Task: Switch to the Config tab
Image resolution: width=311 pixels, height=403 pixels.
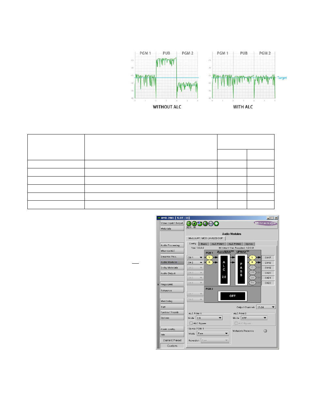Action: (193, 243)
